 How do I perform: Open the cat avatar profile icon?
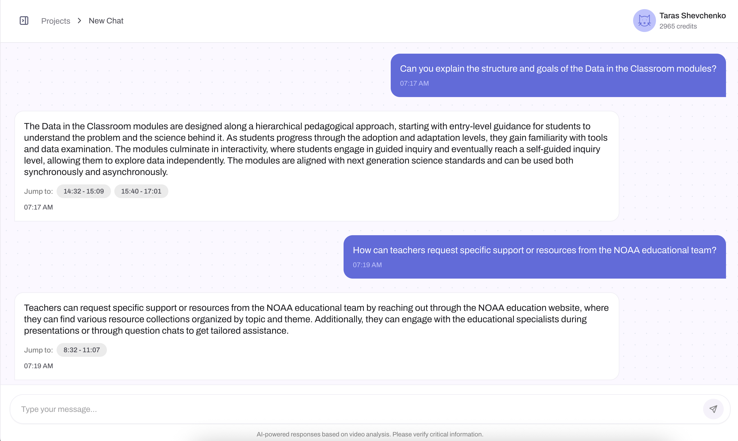[644, 21]
